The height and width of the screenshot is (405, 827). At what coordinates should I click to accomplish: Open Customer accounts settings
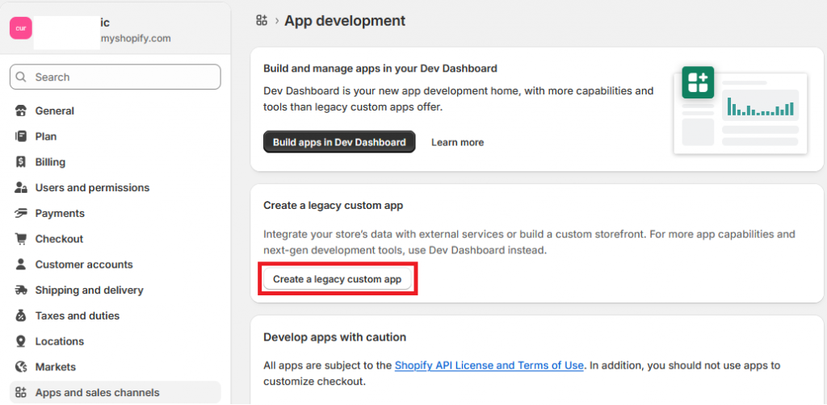coord(83,265)
